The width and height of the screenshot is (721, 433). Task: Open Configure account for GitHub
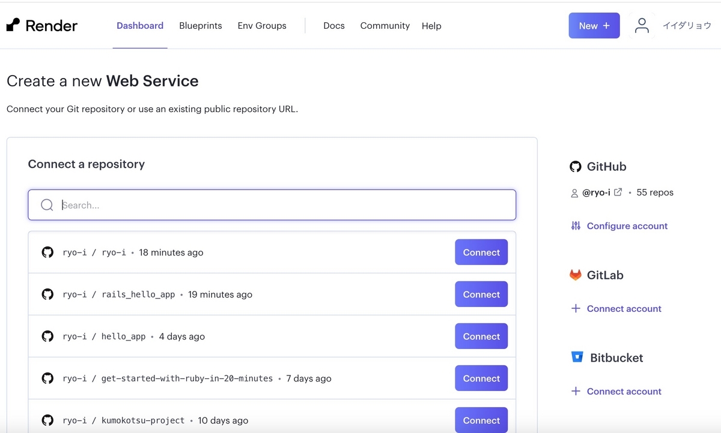pos(627,226)
